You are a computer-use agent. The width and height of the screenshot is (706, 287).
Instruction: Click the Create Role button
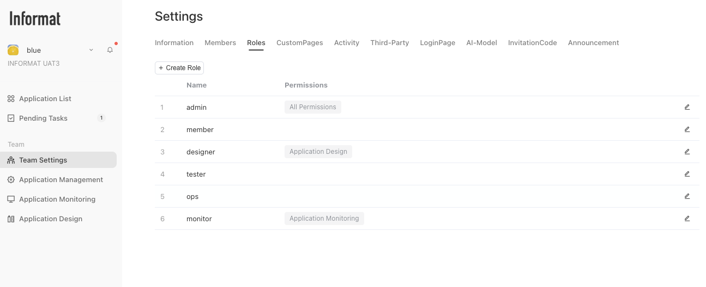click(x=179, y=68)
